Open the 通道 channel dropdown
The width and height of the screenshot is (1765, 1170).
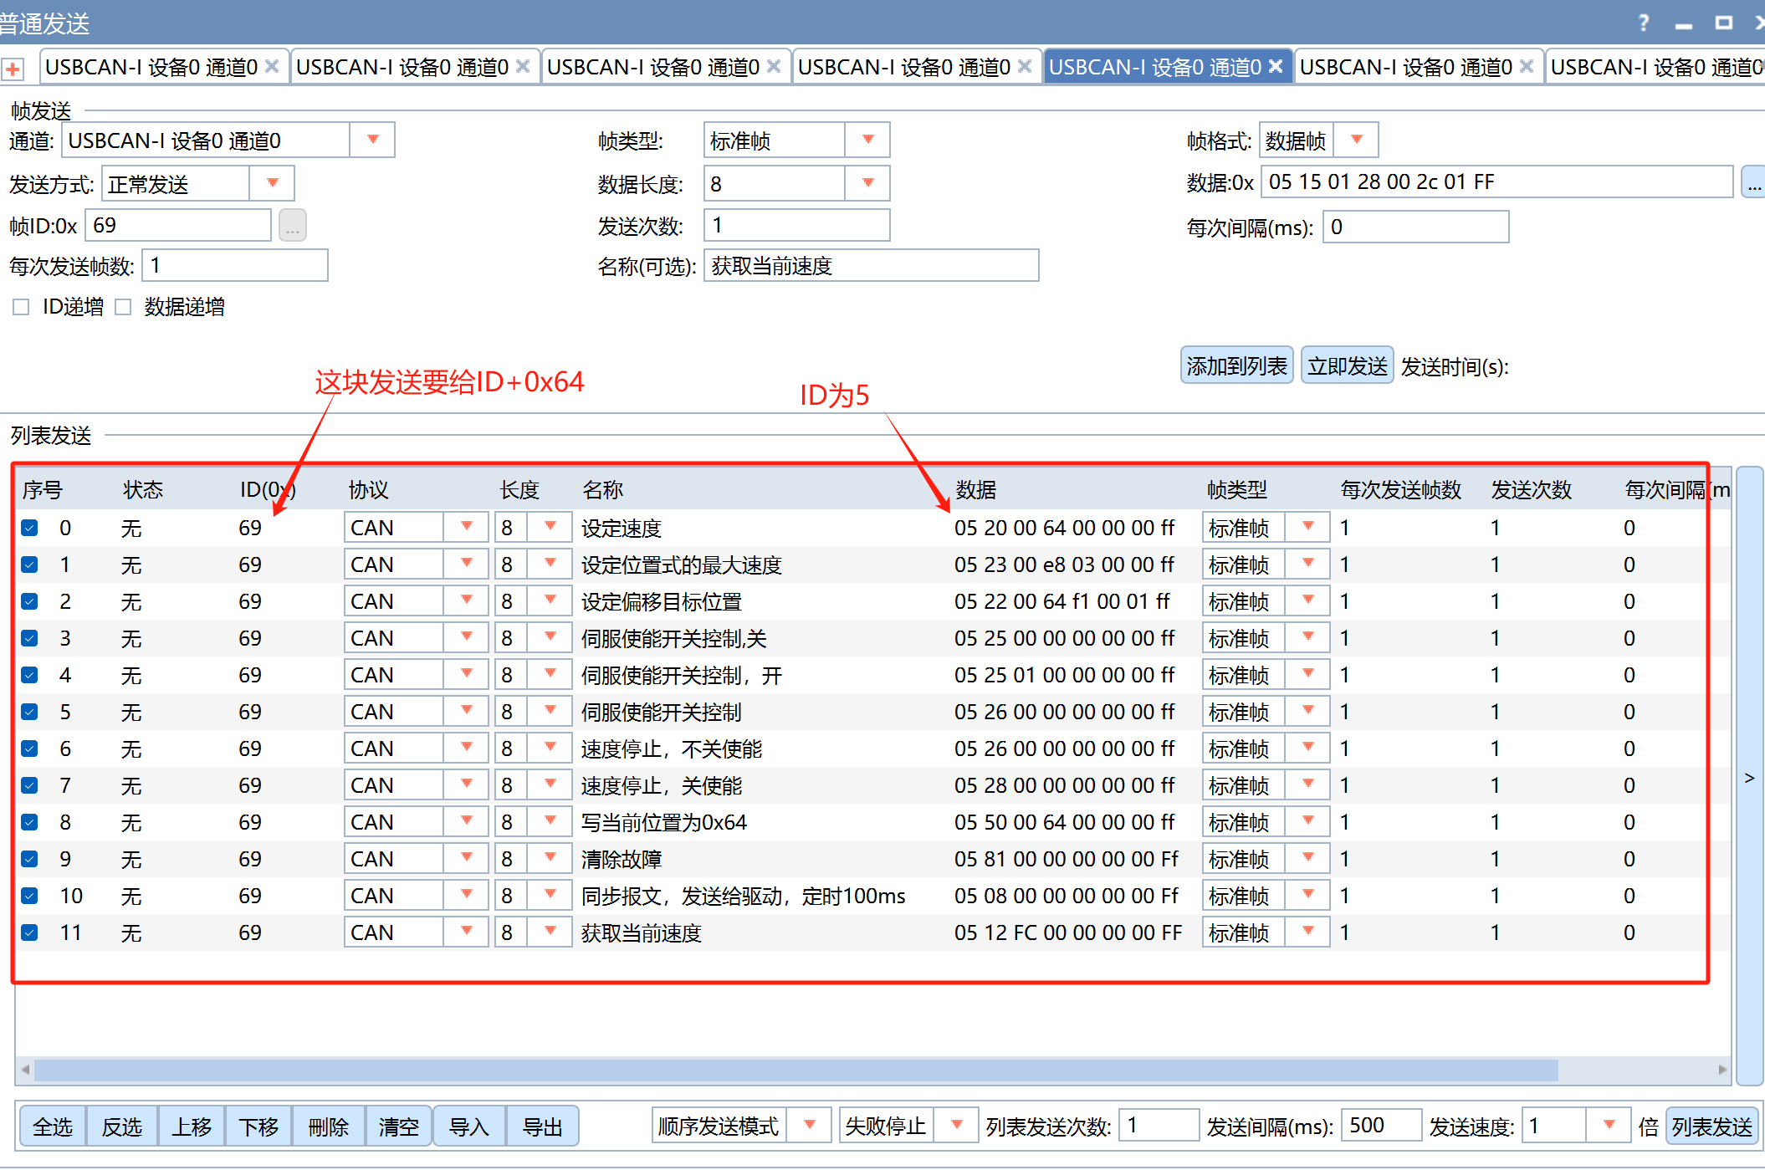coord(373,140)
